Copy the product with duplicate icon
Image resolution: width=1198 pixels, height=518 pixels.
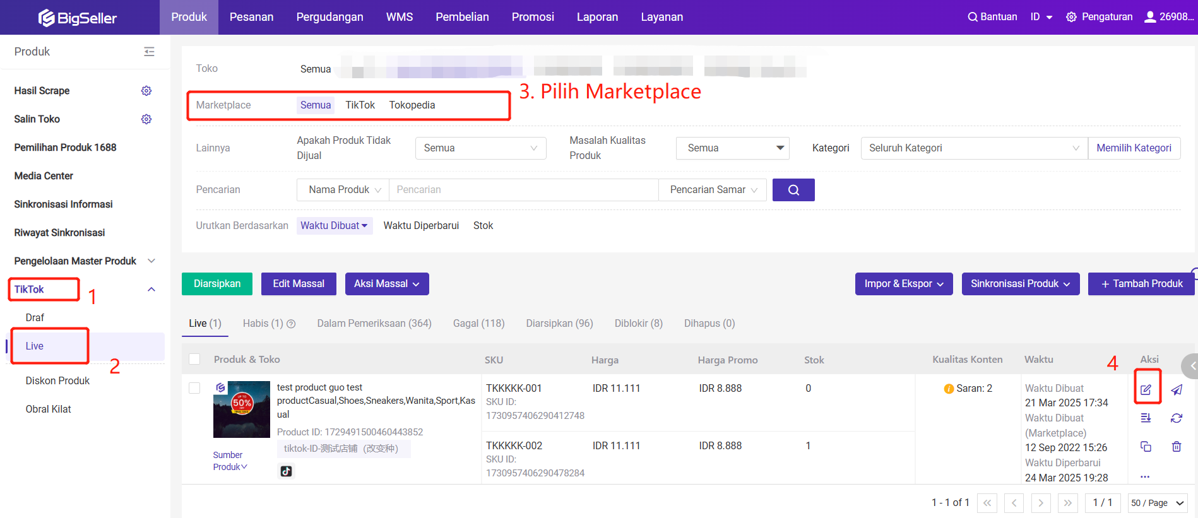pos(1146,447)
